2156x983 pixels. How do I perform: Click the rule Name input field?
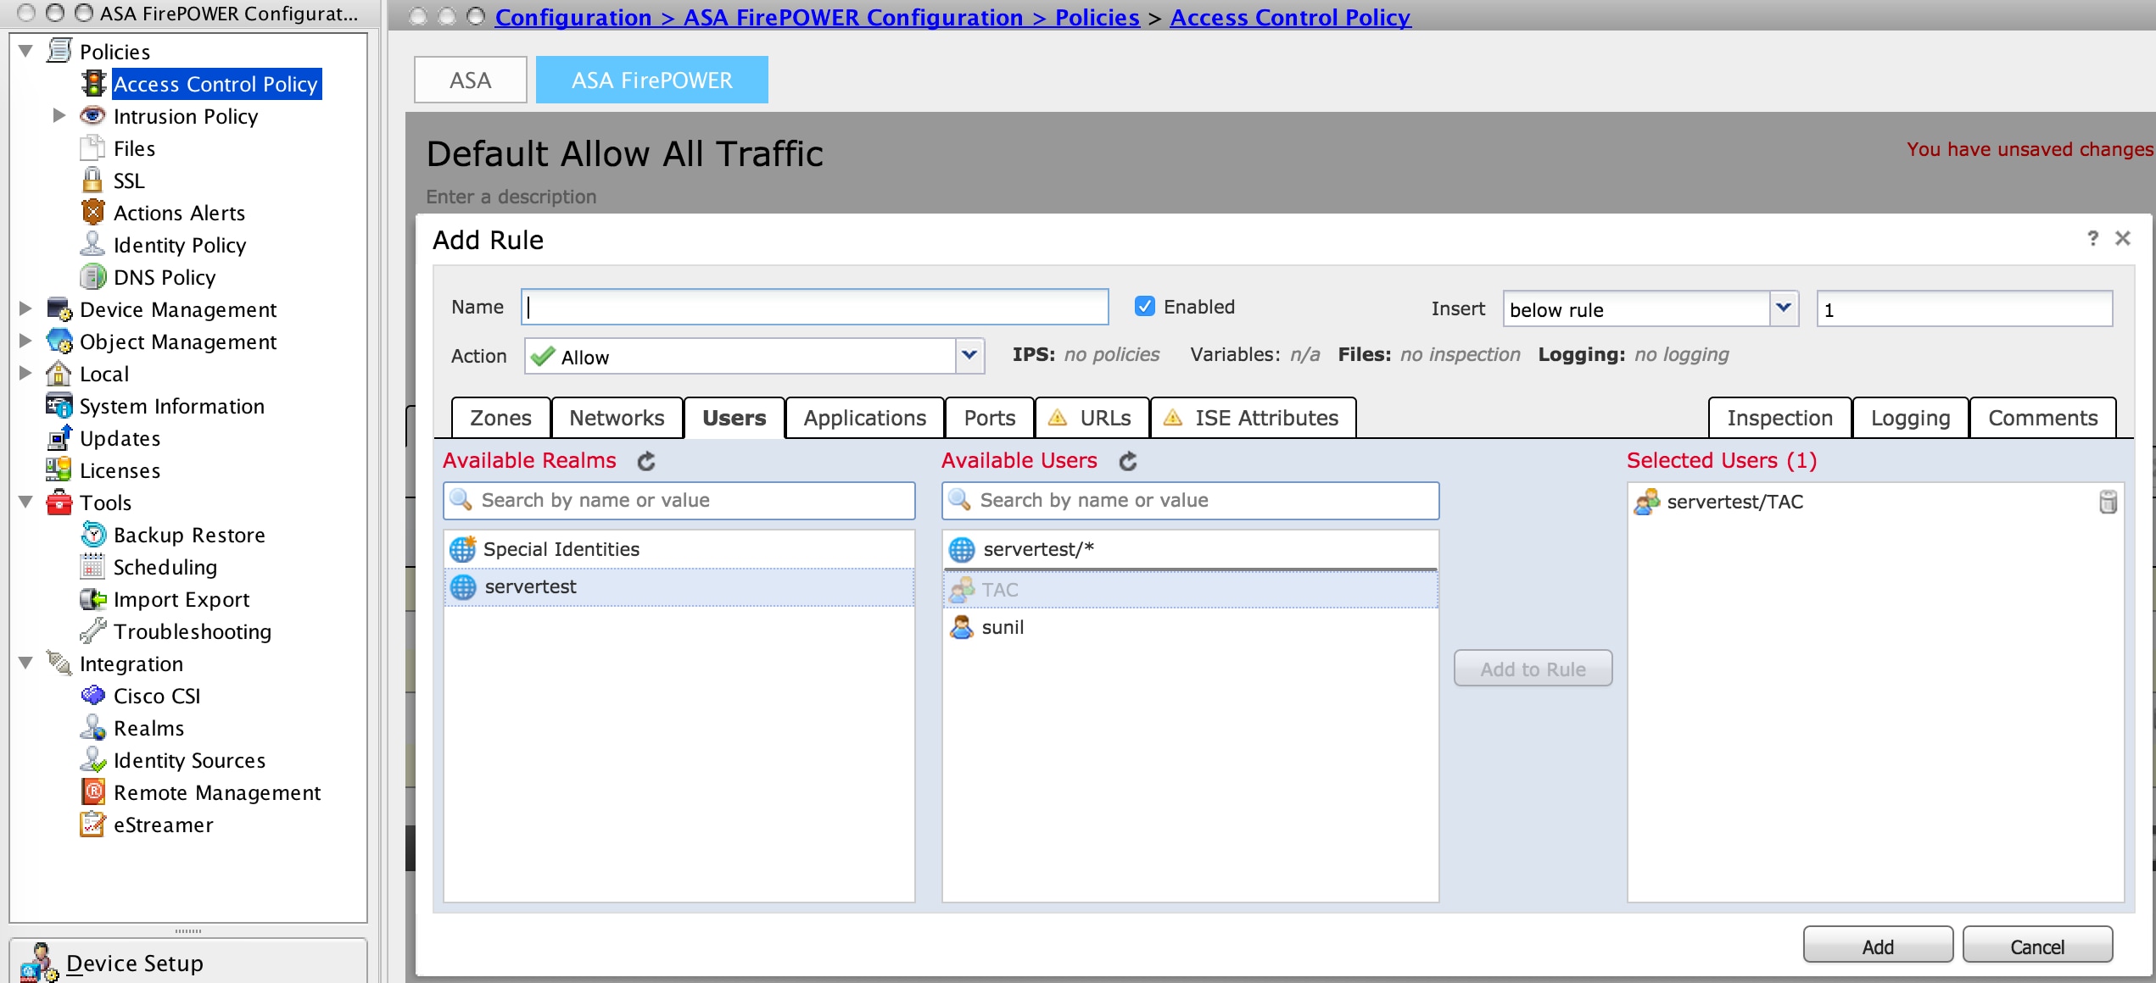tap(817, 306)
